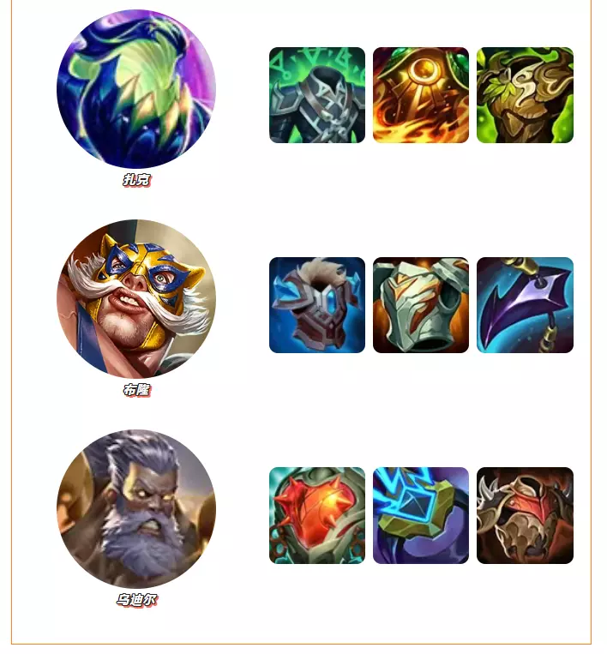Click the 乌迪尔 name label
Viewport: 607px width, 654px height.
pos(136,600)
